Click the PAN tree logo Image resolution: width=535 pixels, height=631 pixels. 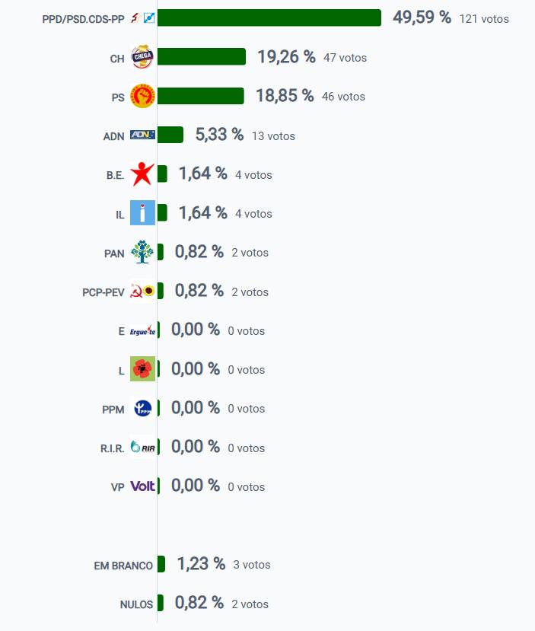tap(142, 252)
